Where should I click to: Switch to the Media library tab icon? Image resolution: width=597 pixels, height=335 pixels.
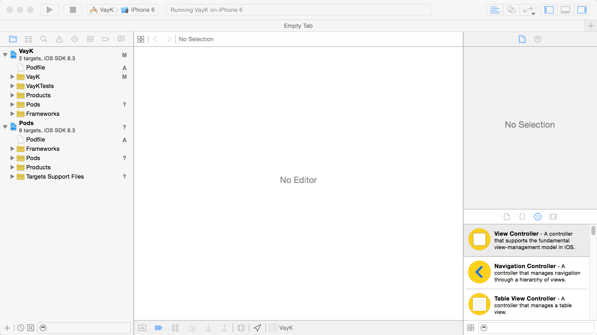(x=553, y=217)
